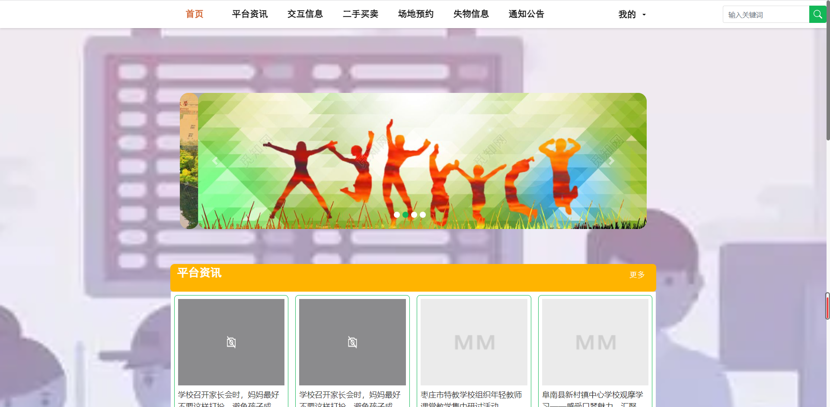Click the 更多 link in 平台资讯 header
Image resolution: width=830 pixels, height=407 pixels.
pyautogui.click(x=636, y=275)
